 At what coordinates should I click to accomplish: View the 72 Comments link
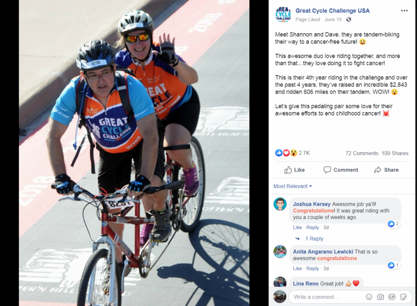coord(362,153)
